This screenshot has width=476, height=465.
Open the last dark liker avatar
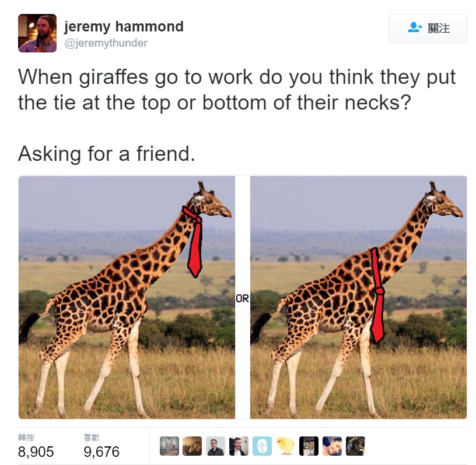(x=355, y=446)
